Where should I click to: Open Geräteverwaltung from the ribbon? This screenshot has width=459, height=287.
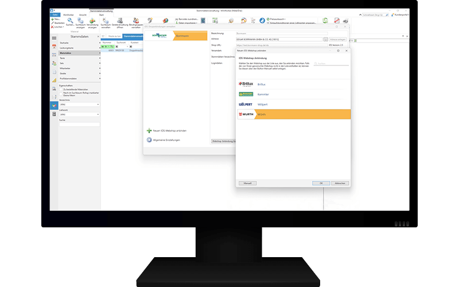click(119, 21)
